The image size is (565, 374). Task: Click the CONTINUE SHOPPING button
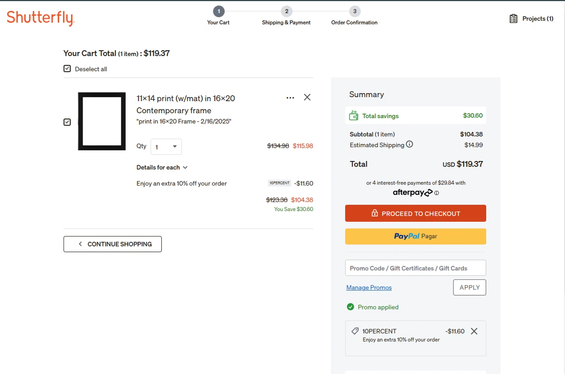coord(113,244)
